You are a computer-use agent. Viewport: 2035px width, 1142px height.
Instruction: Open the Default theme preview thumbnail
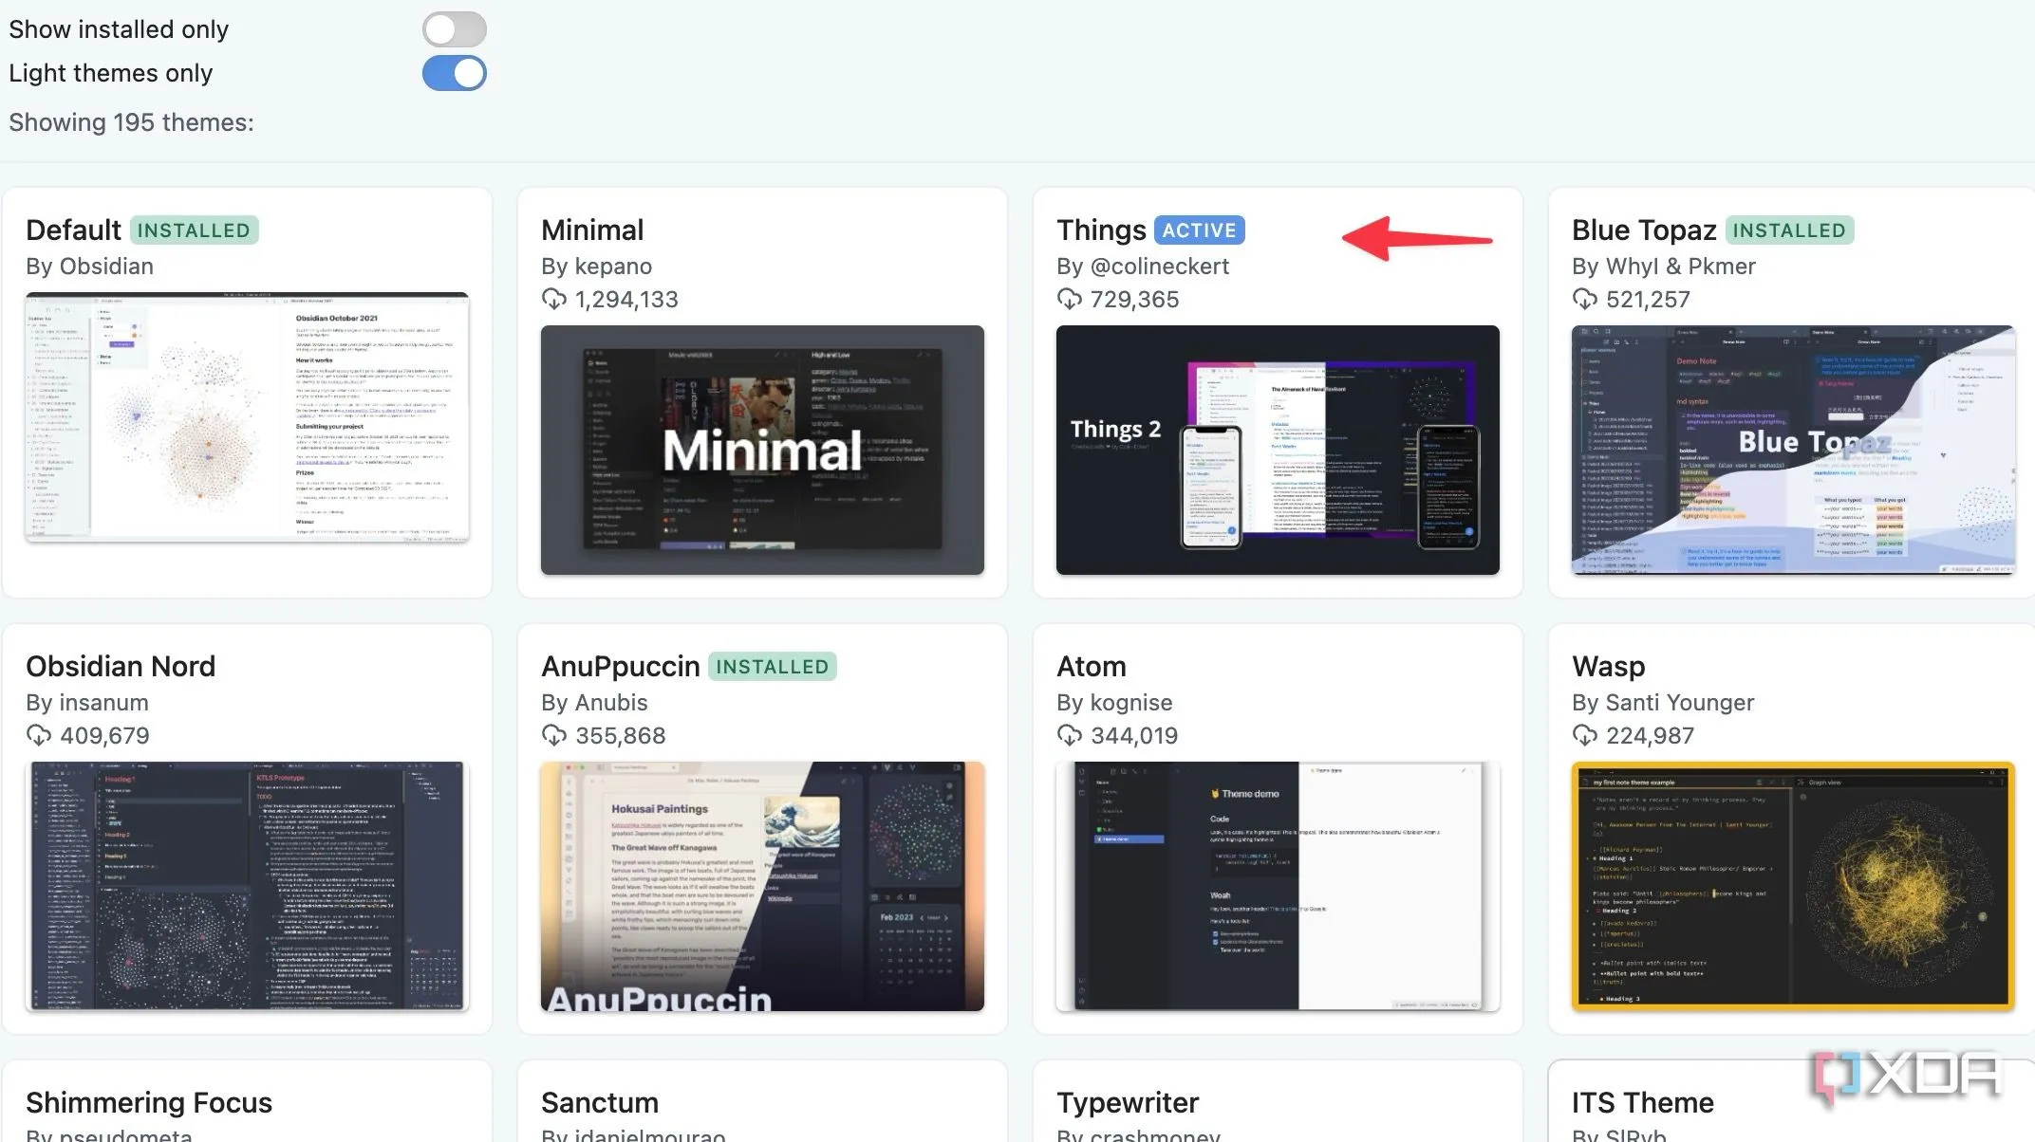pos(247,417)
